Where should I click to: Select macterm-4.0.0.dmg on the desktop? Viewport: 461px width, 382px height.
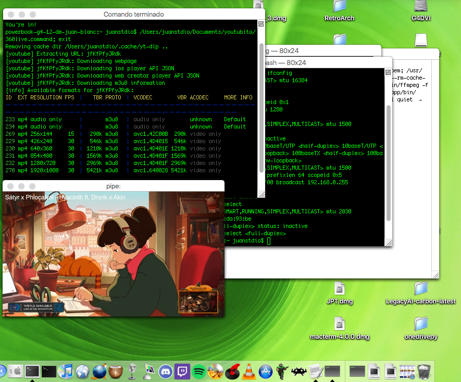[x=340, y=328]
